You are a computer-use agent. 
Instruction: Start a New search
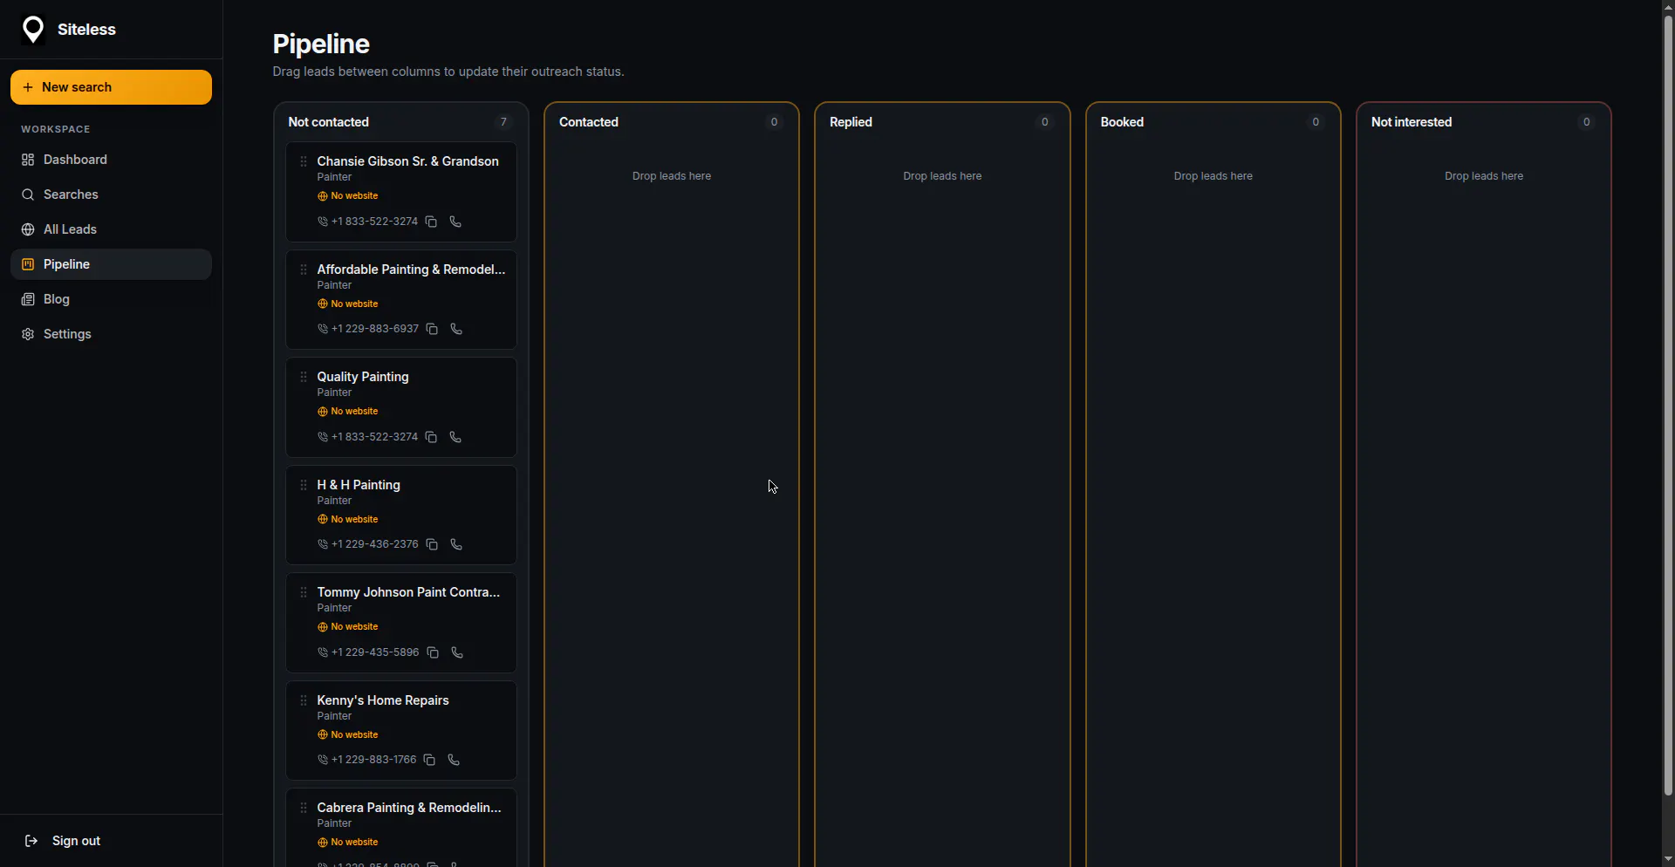click(x=111, y=87)
